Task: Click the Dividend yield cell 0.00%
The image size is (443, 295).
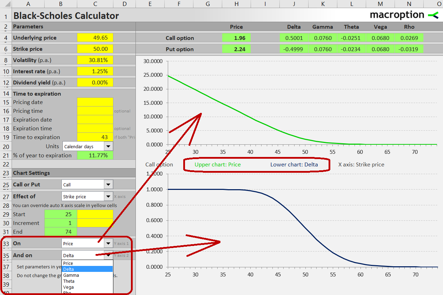Action: [95, 83]
